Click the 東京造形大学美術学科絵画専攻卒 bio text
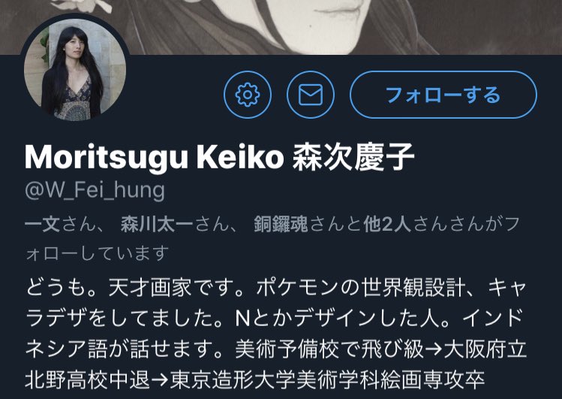The width and height of the screenshot is (562, 399). point(327,379)
